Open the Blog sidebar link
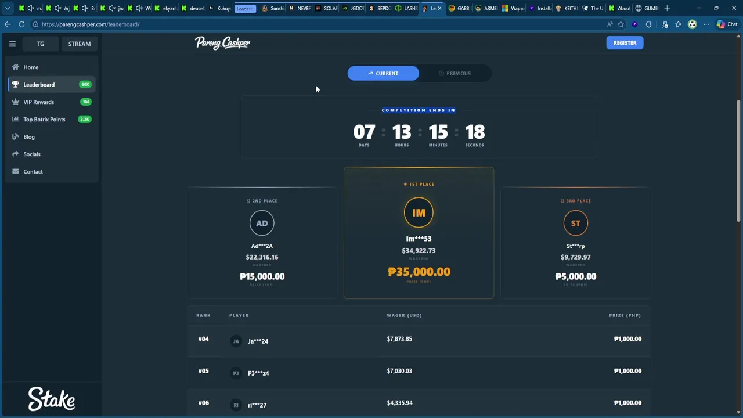This screenshot has width=743, height=418. click(52, 137)
